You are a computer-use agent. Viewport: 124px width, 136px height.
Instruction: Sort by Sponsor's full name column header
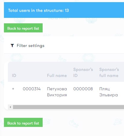[x=109, y=72]
